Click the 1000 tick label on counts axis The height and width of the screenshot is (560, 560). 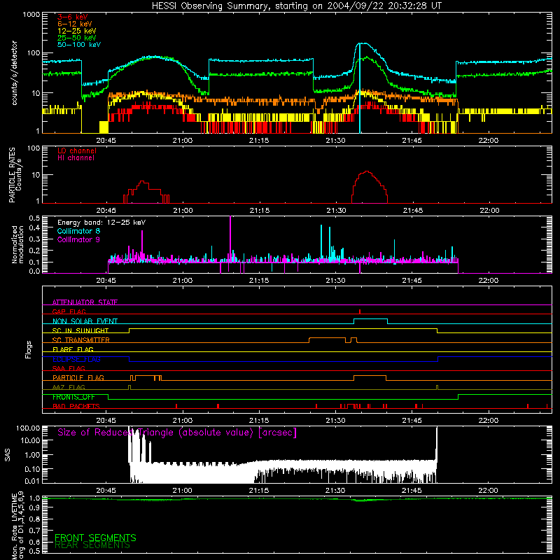pyautogui.click(x=31, y=15)
